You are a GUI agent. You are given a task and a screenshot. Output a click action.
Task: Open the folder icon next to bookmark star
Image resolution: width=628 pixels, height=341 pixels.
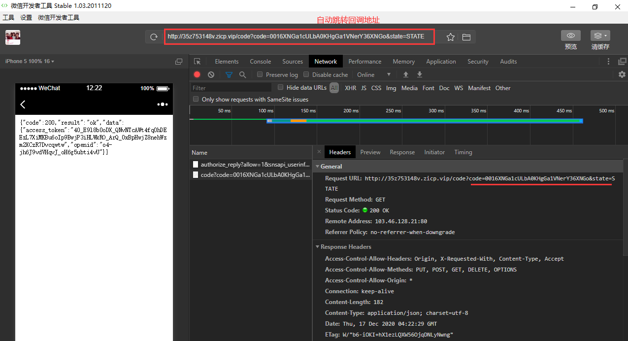click(466, 37)
